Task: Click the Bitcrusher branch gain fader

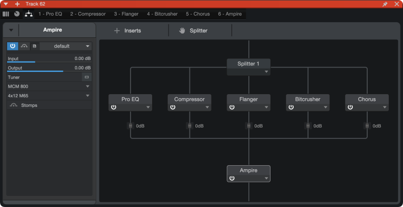Action: (308, 126)
